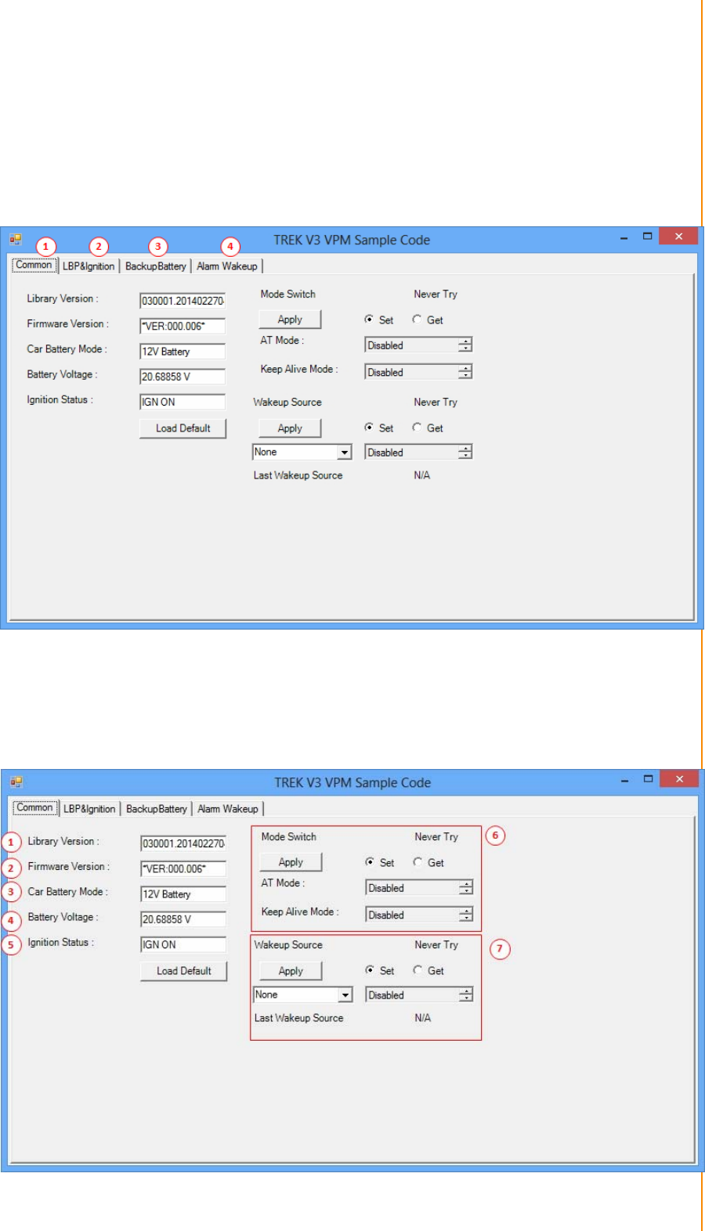
Task: Click the AT Mode spinner arrows in the top window
Action: 465,345
